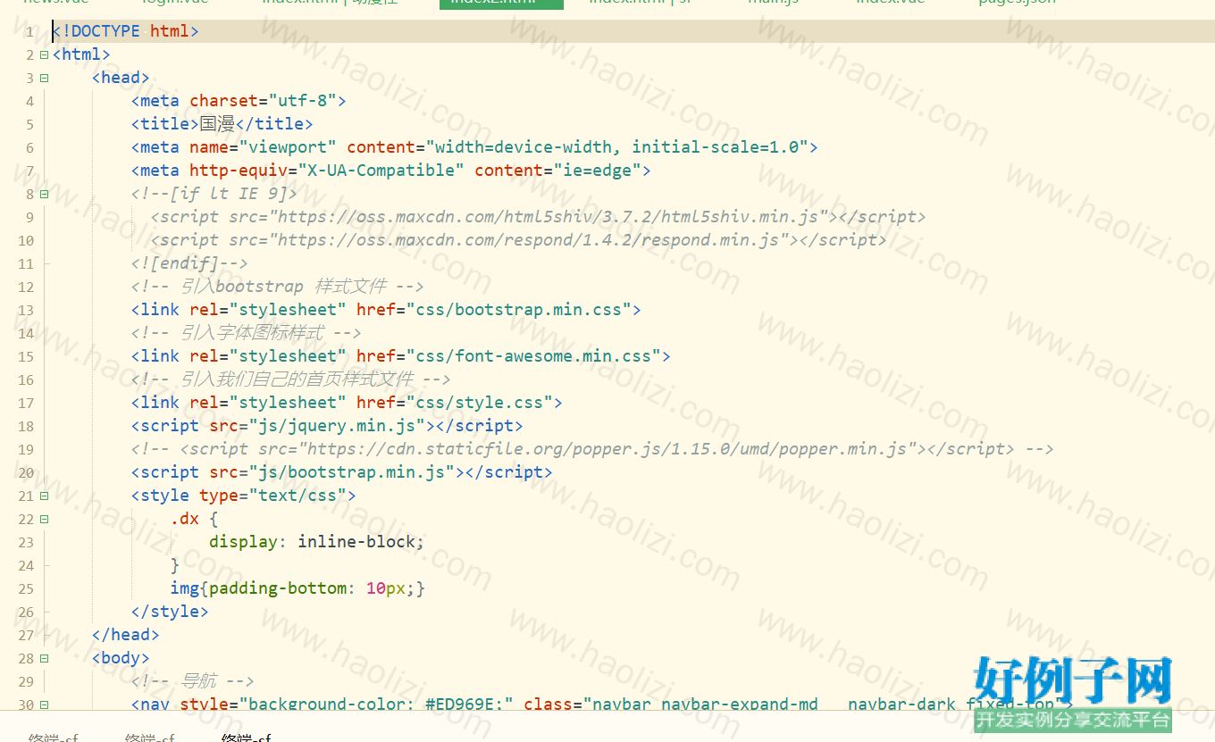The image size is (1215, 742).
Task: Click line number 10 in the gutter
Action: pos(25,241)
